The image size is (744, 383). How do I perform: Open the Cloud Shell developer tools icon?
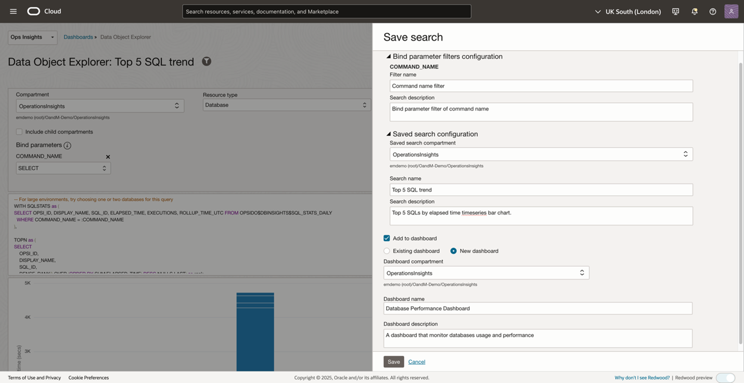675,11
